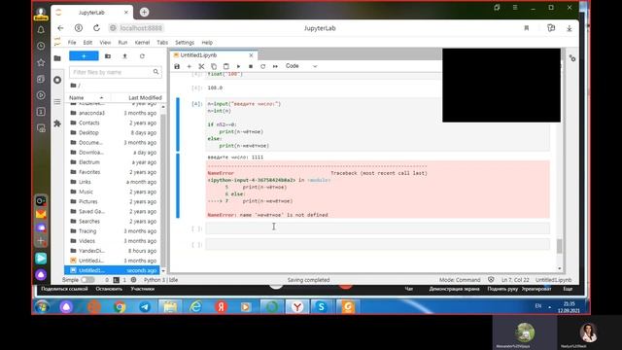Click the Ln 7, Col 22 status item
Image resolution: width=622 pixels, height=350 pixels.
515,280
